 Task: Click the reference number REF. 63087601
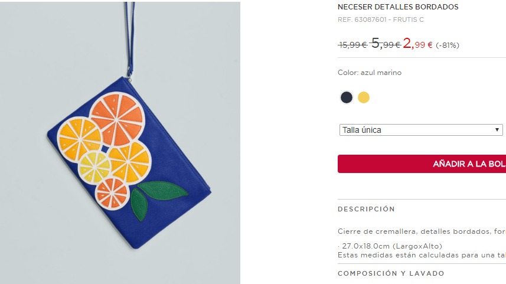pyautogui.click(x=362, y=19)
